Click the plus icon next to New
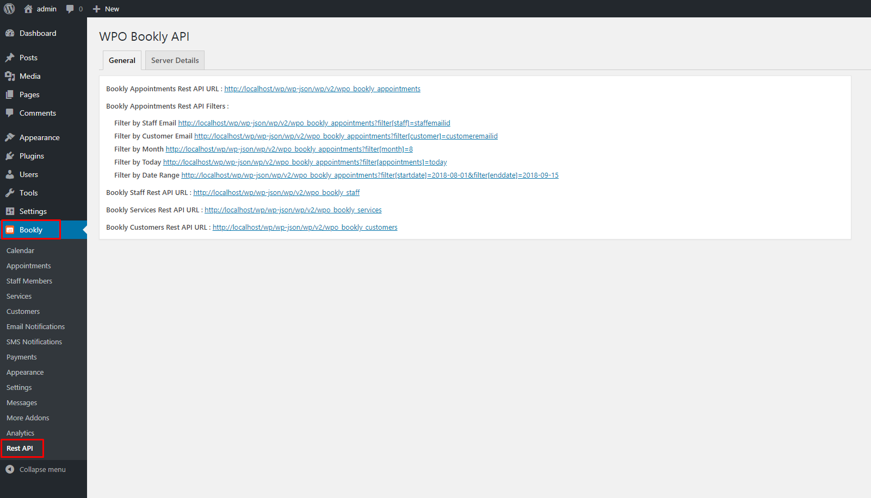 [x=96, y=9]
